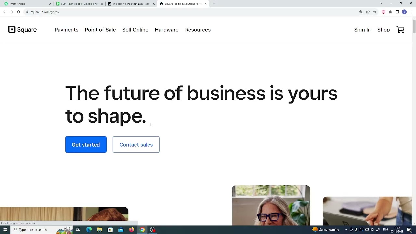This screenshot has width=416, height=234.
Task: Go back using the browser back arrow
Action: pyautogui.click(x=5, y=12)
